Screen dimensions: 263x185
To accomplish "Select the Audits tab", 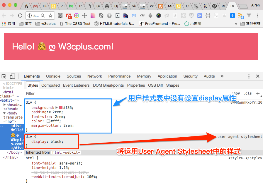I will click(x=209, y=76).
